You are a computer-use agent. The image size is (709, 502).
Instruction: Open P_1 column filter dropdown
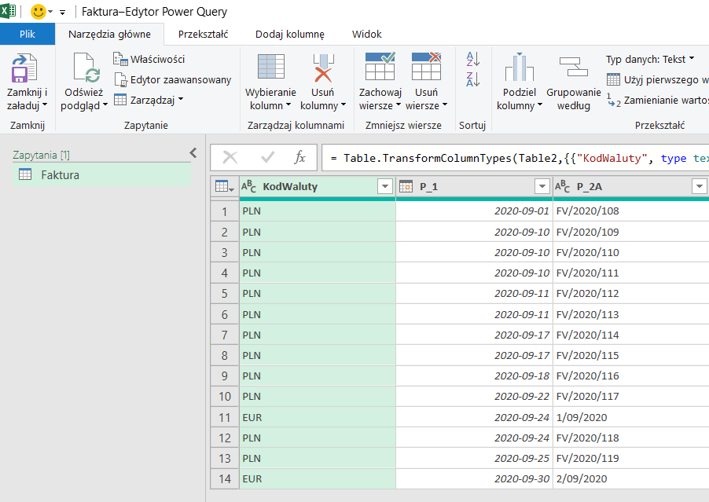542,186
